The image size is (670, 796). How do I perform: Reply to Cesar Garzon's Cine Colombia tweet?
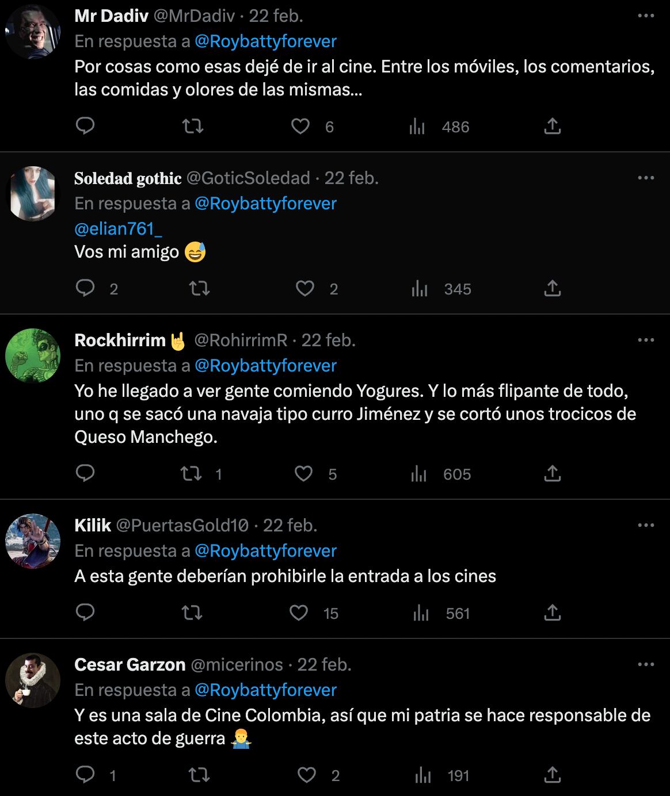[85, 775]
